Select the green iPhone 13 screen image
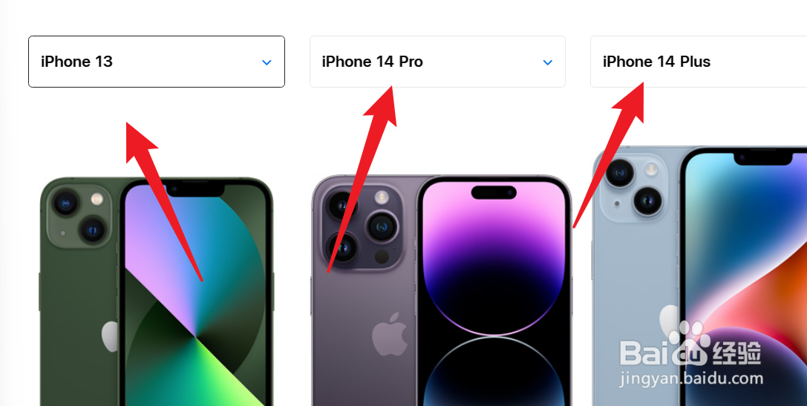 195,293
